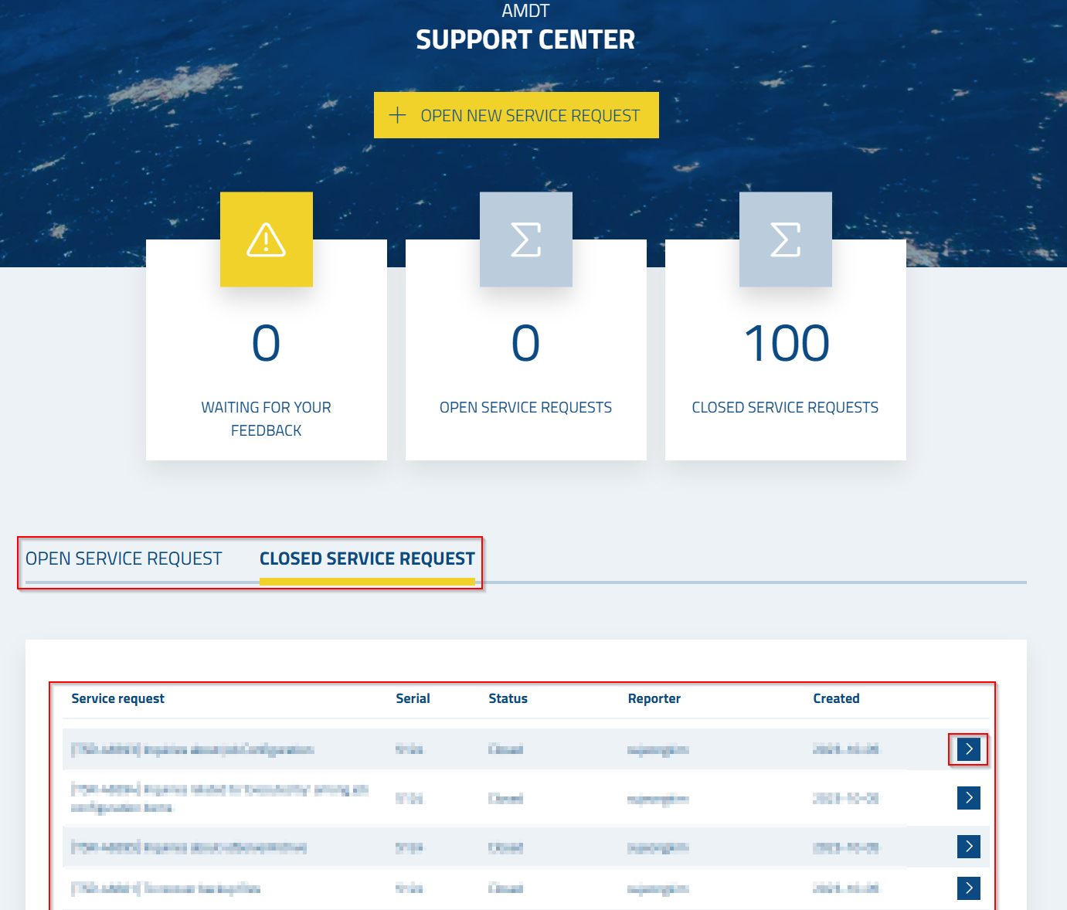Select the Open Service Requests count of 0
The height and width of the screenshot is (910, 1067).
click(526, 344)
